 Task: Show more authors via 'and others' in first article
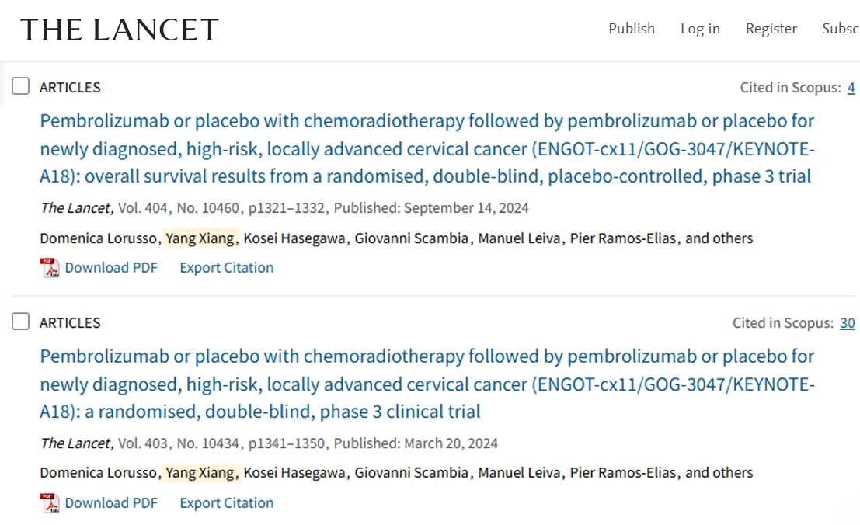[x=719, y=238]
